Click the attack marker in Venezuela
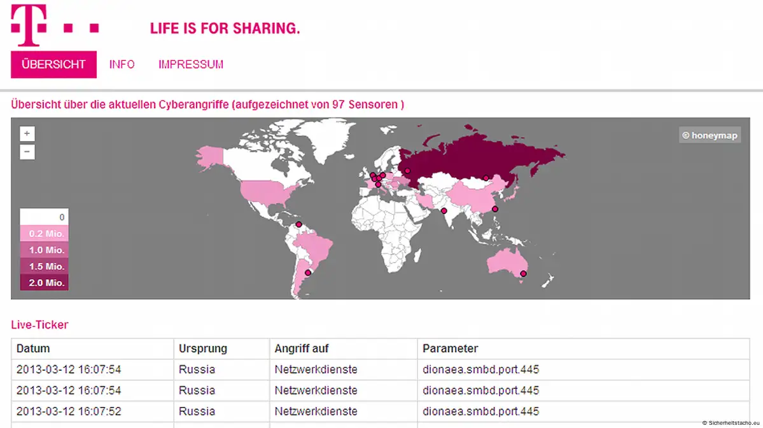763x428 pixels. coord(299,224)
